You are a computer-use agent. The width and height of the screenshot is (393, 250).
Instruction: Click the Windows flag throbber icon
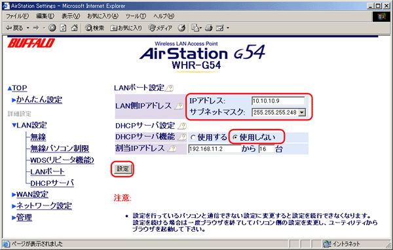381,16
